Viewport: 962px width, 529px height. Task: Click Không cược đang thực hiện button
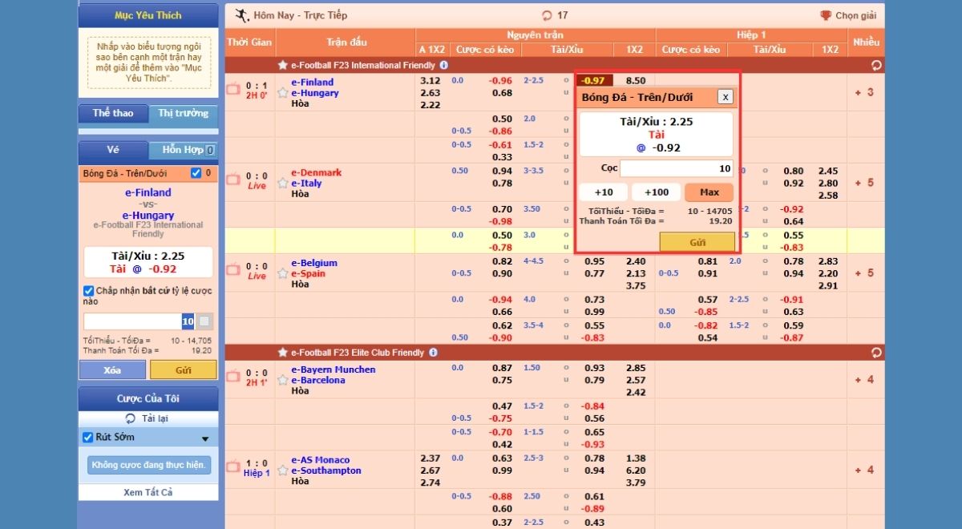click(x=149, y=465)
